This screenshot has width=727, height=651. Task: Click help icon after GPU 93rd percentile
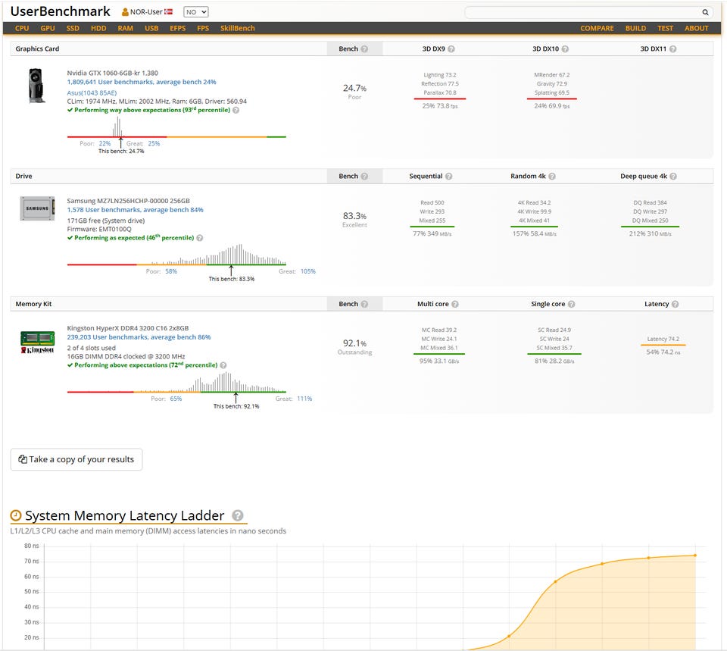coord(236,111)
